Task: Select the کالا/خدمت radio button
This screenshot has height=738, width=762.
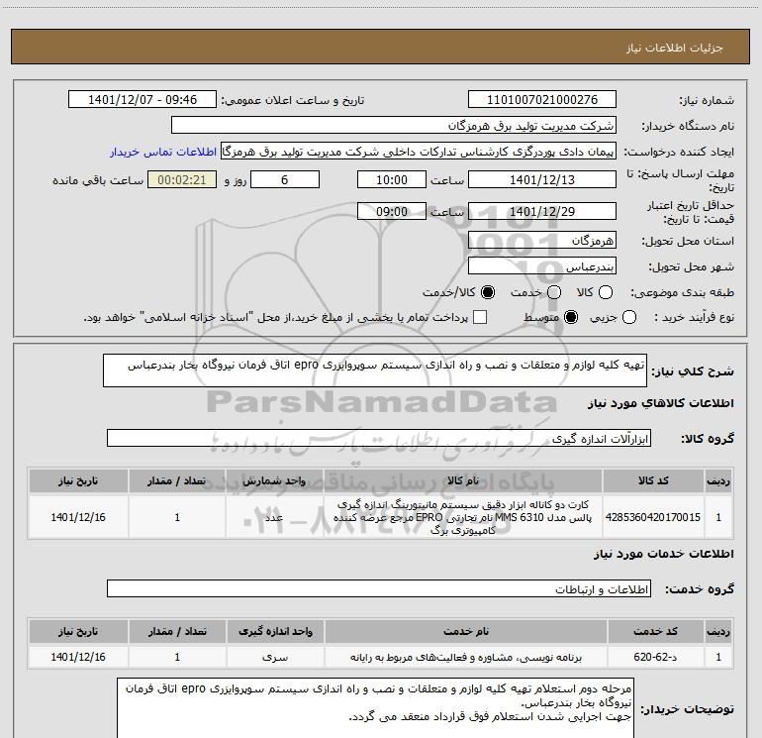Action: click(488, 292)
